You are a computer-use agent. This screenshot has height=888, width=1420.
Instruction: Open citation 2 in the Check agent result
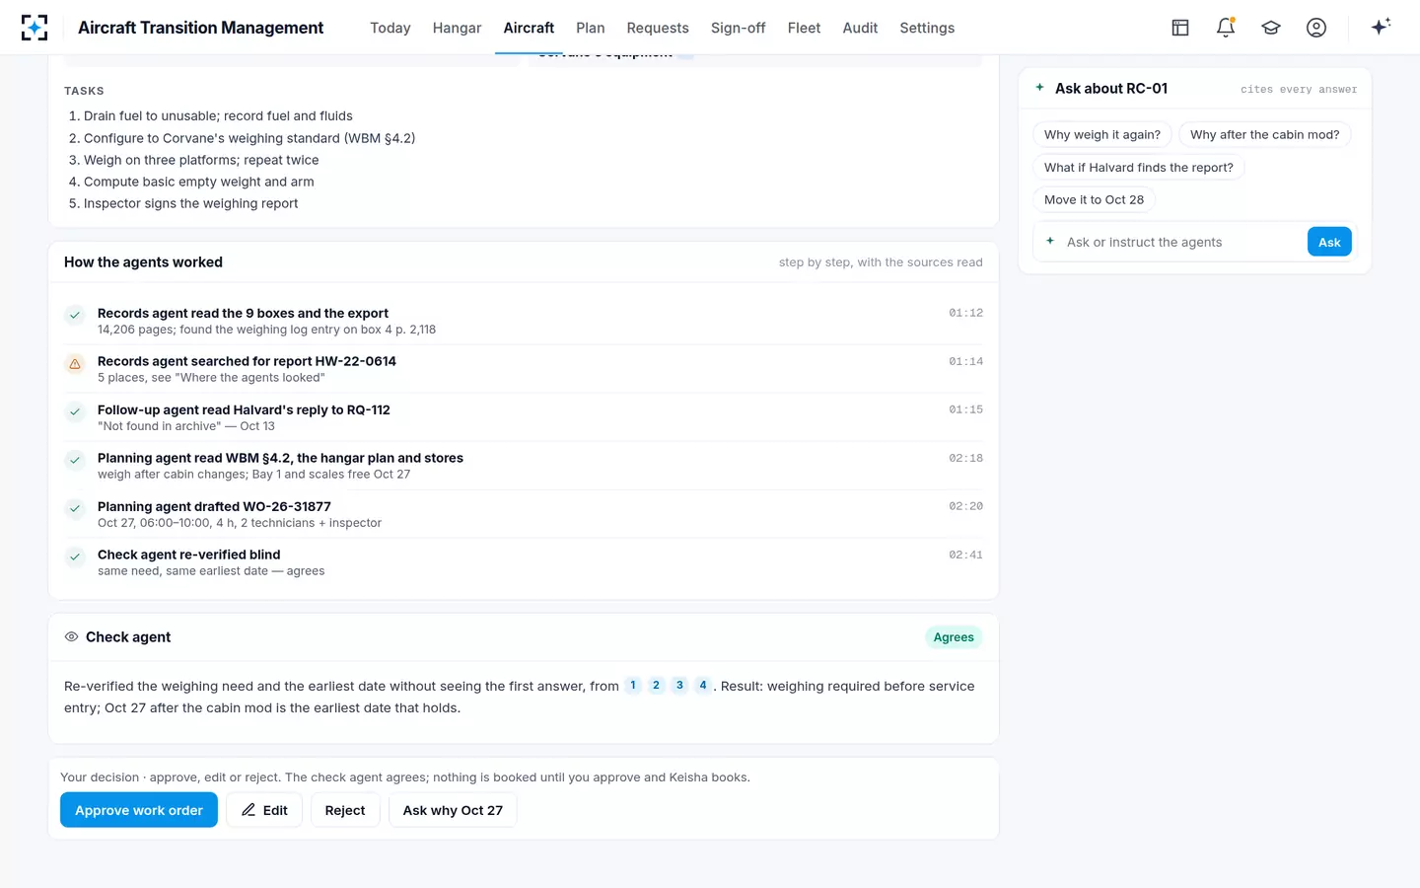pyautogui.click(x=656, y=686)
